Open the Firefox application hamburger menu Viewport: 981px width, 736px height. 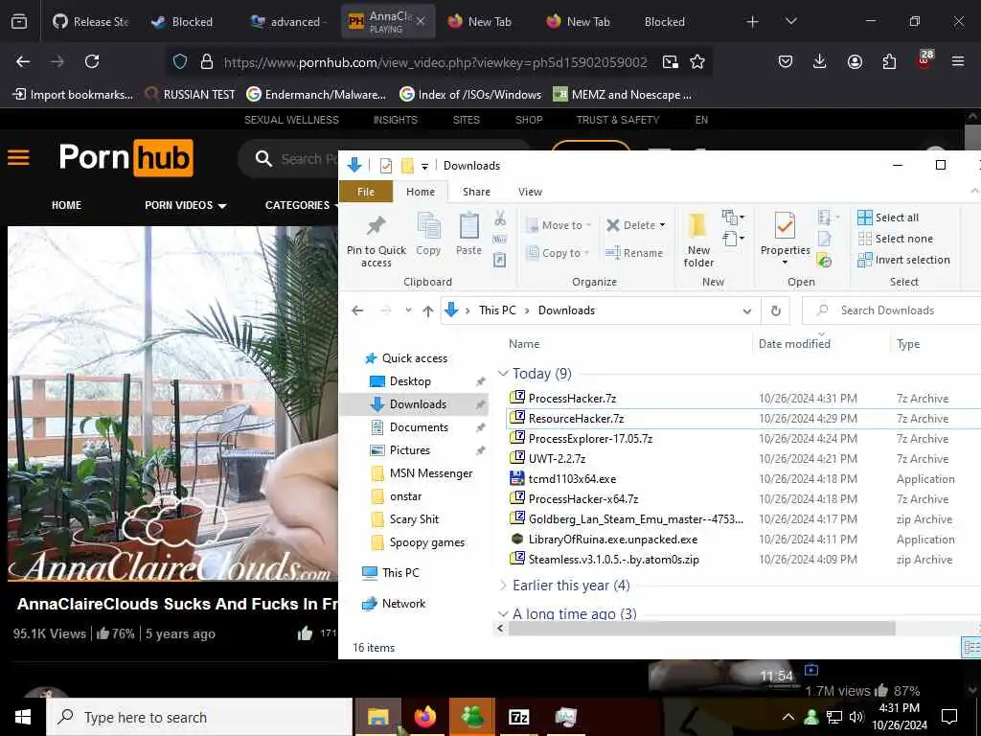[958, 61]
